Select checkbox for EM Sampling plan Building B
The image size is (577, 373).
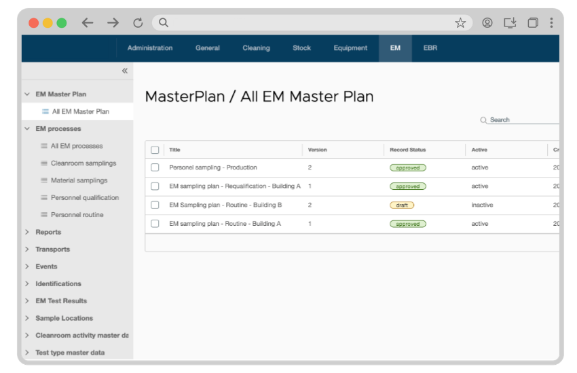point(155,205)
